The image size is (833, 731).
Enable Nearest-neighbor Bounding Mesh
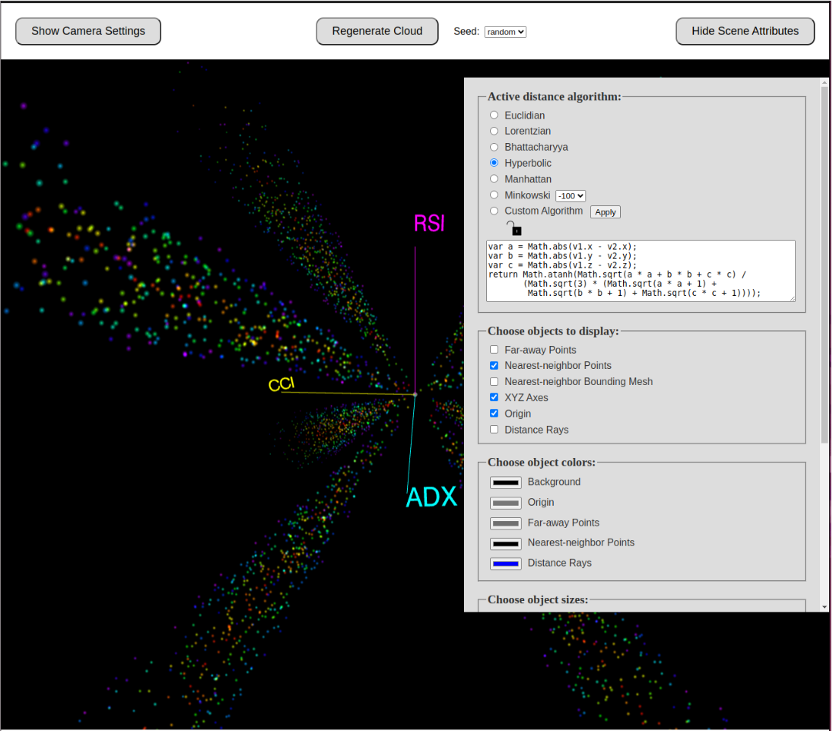point(494,382)
